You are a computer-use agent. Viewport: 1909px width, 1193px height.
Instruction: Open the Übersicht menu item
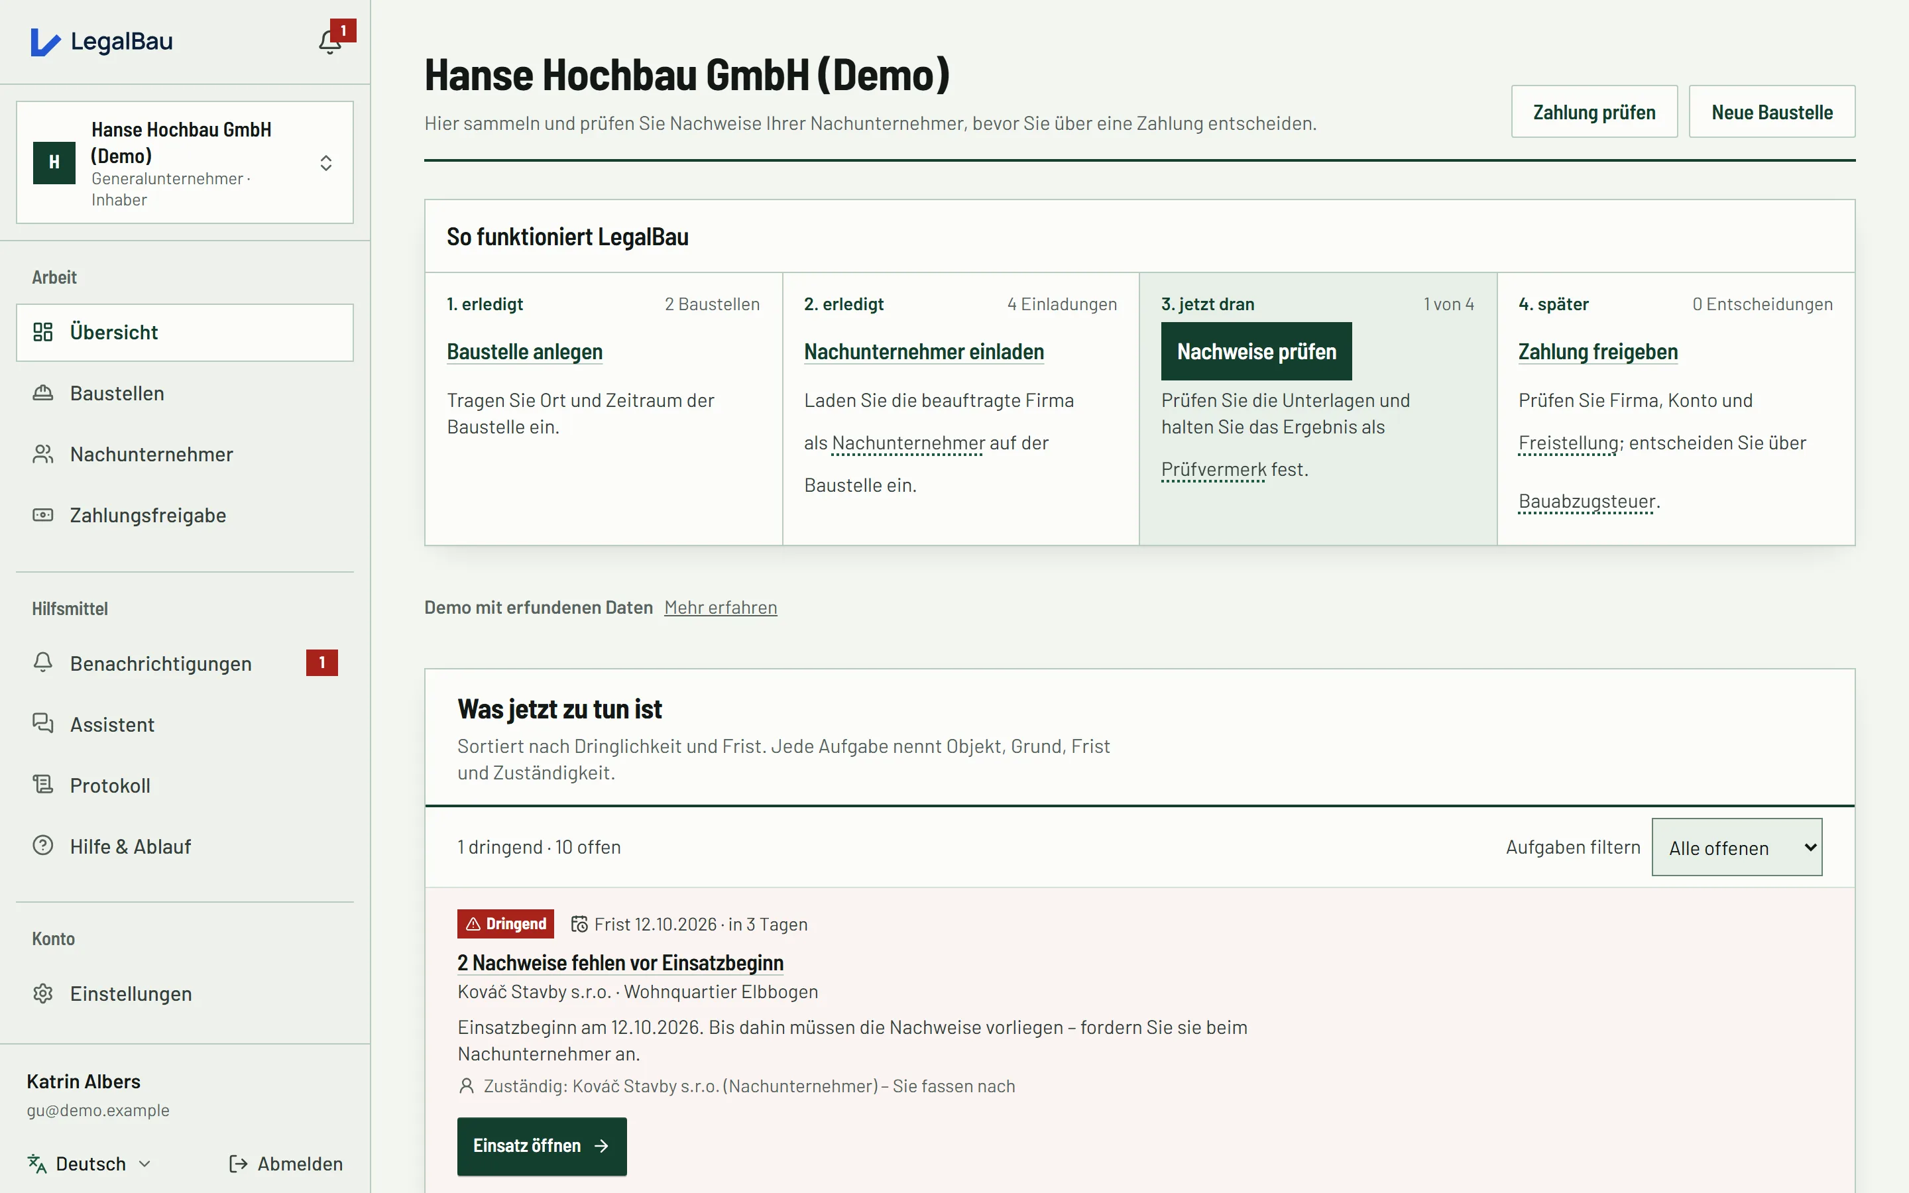(x=184, y=332)
